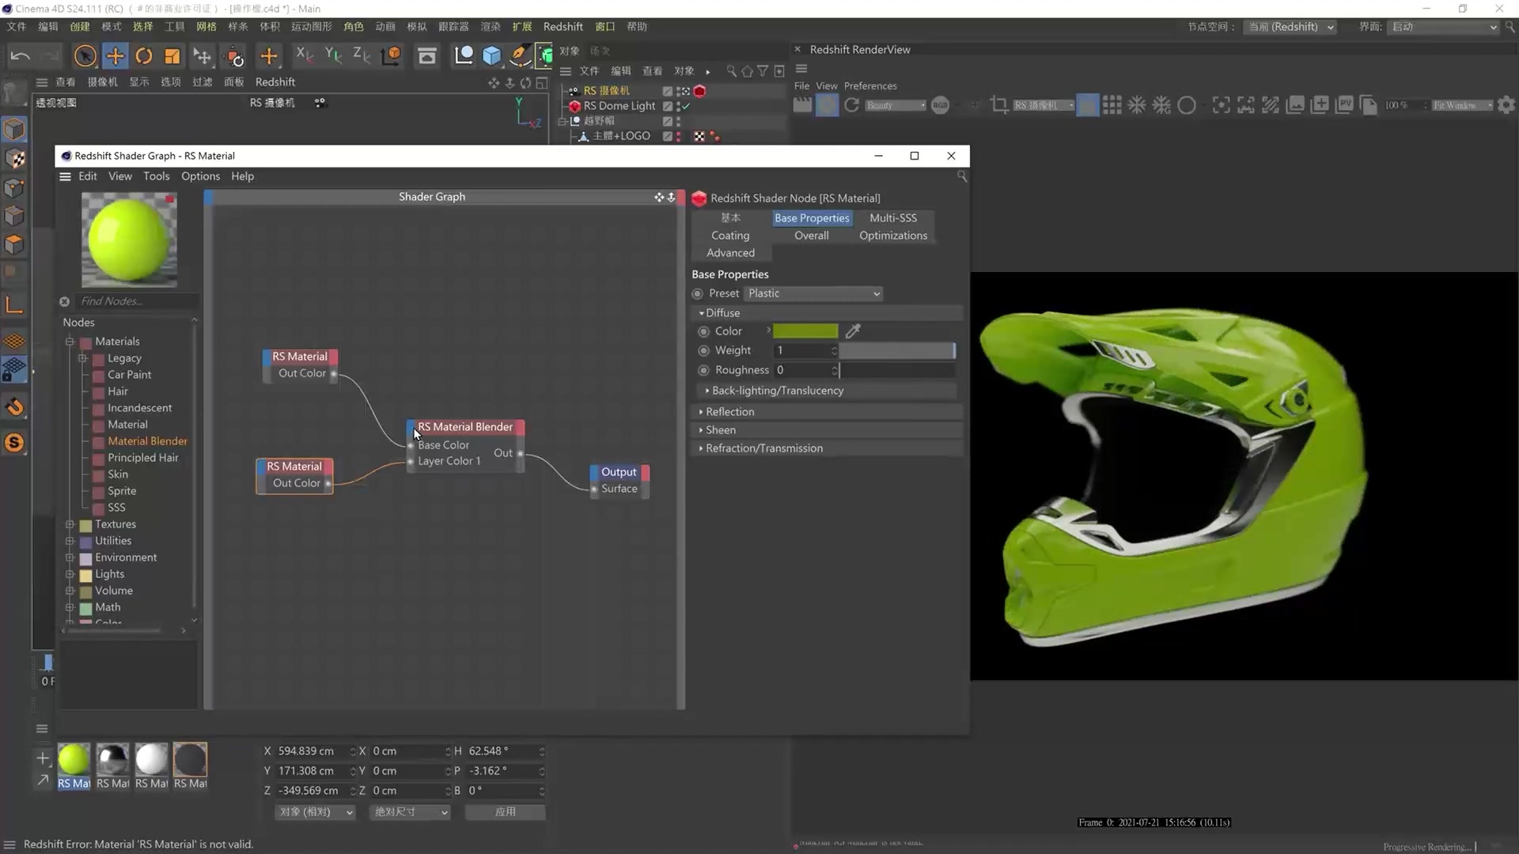
Task: Open RenderView settings gear icon
Action: (x=1506, y=105)
